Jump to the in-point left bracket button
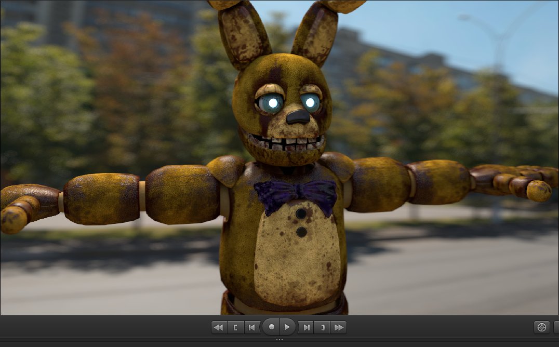 click(x=235, y=327)
